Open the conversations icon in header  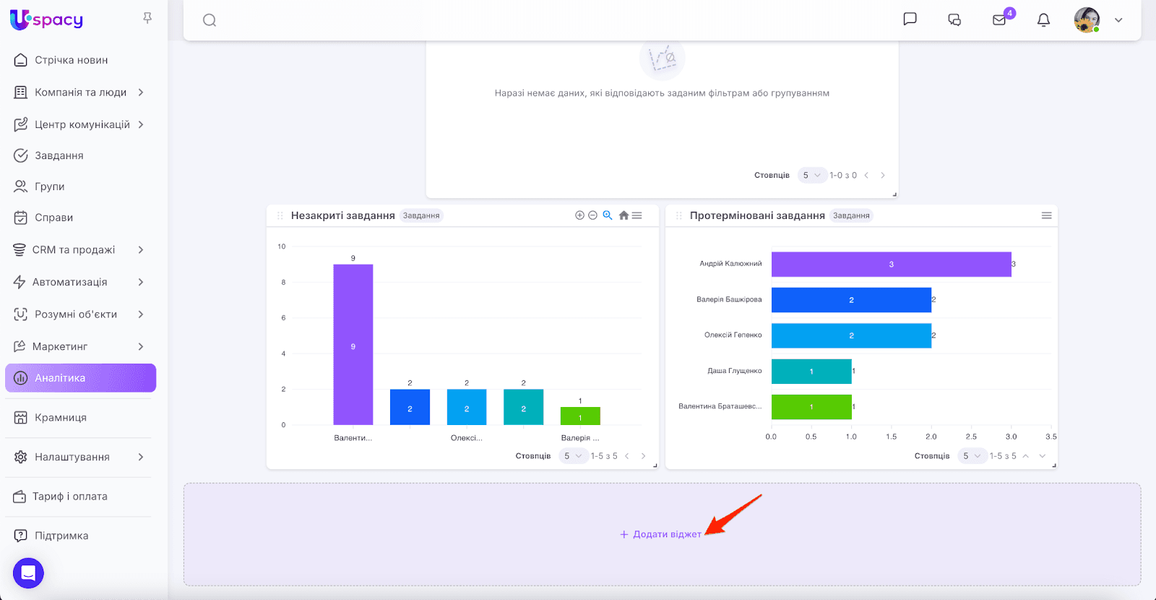click(x=954, y=20)
